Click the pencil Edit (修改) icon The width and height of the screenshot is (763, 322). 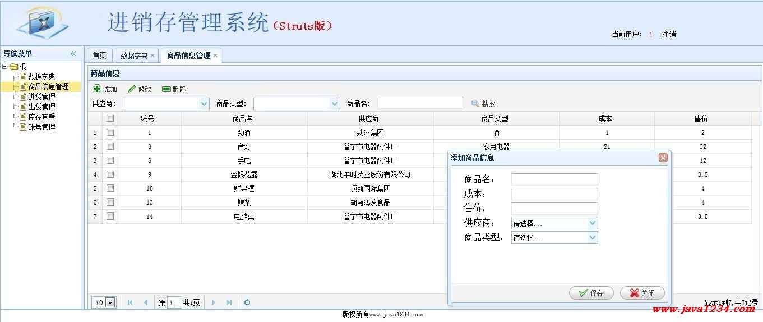coord(132,89)
